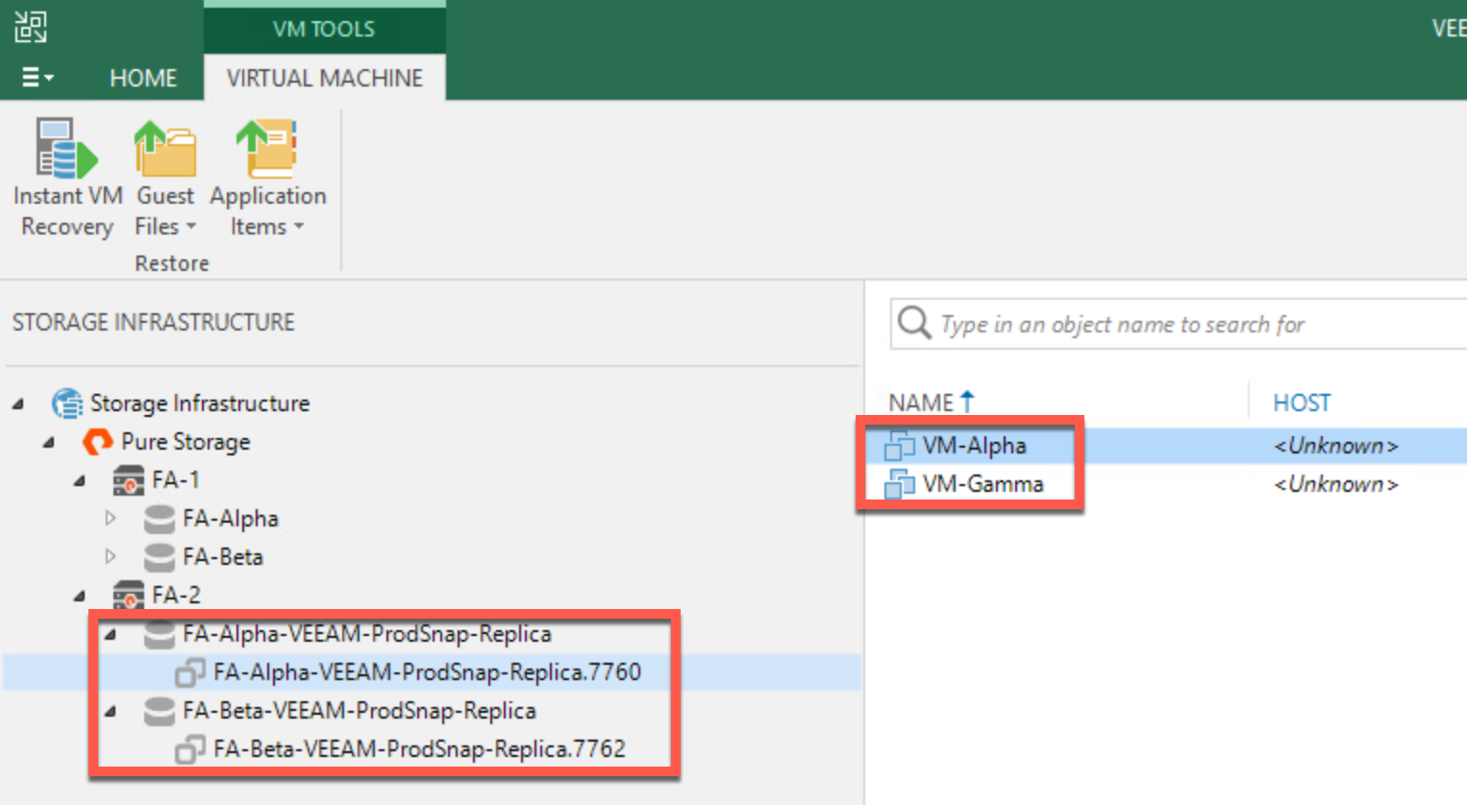The image size is (1467, 805).
Task: Click VM-Gamma's <Unknown> host cell
Action: [1335, 484]
